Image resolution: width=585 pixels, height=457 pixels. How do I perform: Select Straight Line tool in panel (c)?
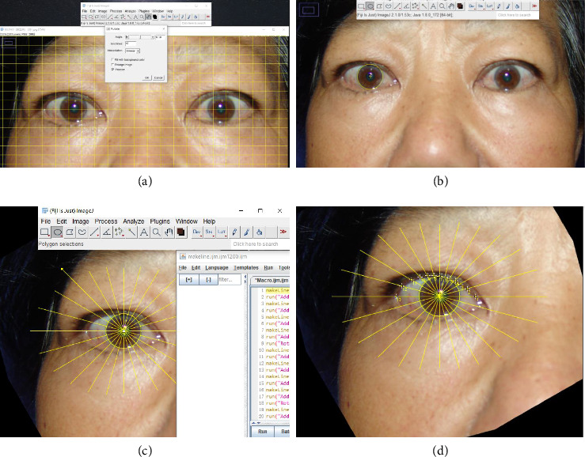(94, 232)
